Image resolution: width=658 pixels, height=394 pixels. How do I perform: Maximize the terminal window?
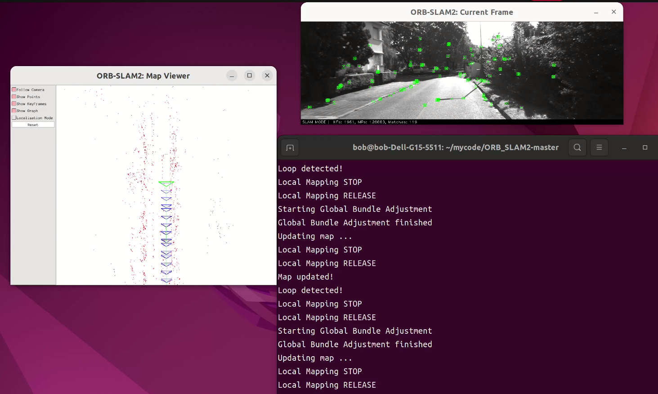coord(645,148)
